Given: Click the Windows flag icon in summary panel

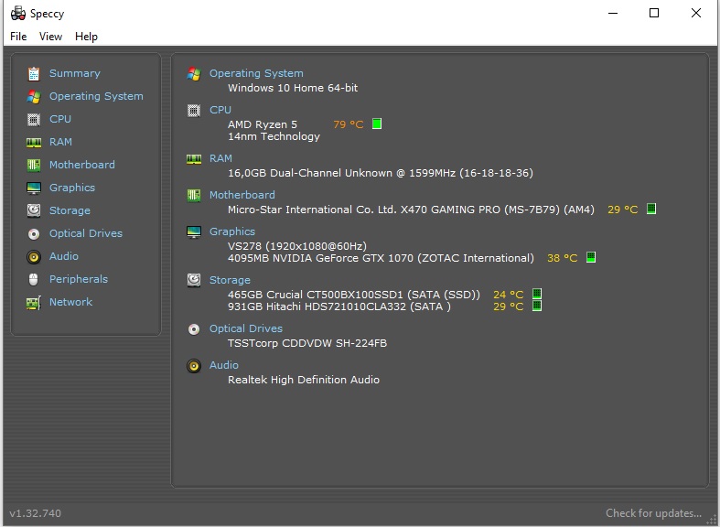Looking at the screenshot, I should (x=194, y=73).
